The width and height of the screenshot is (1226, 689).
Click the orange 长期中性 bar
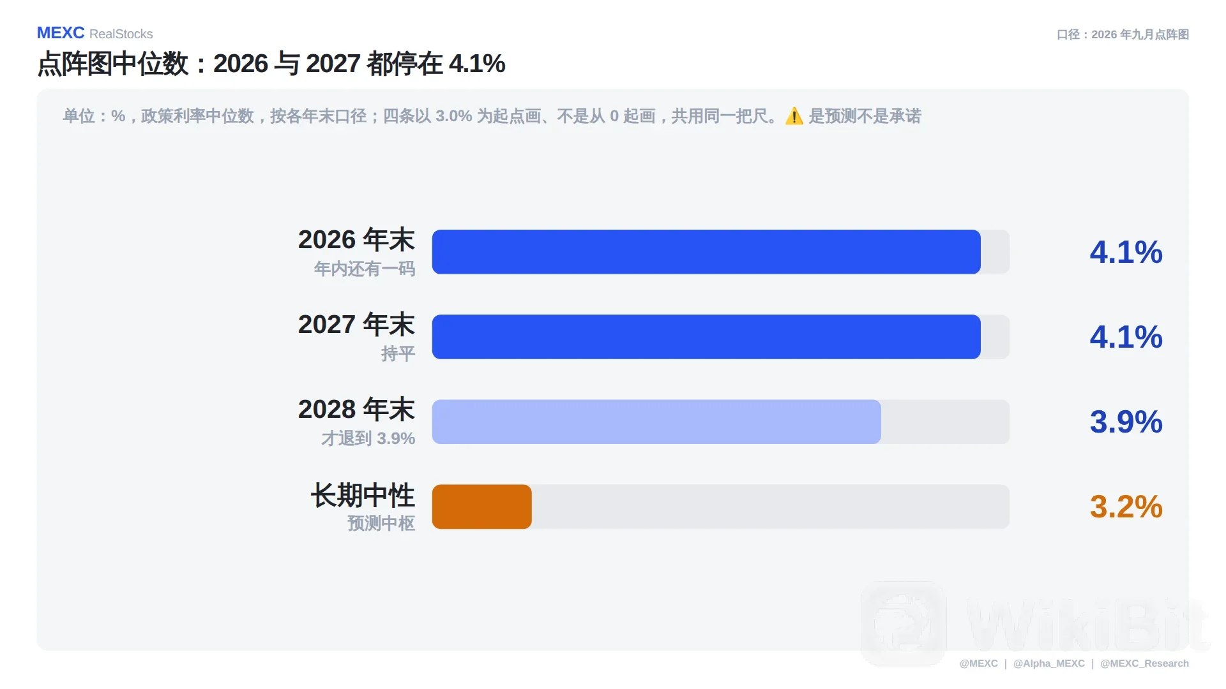point(482,507)
